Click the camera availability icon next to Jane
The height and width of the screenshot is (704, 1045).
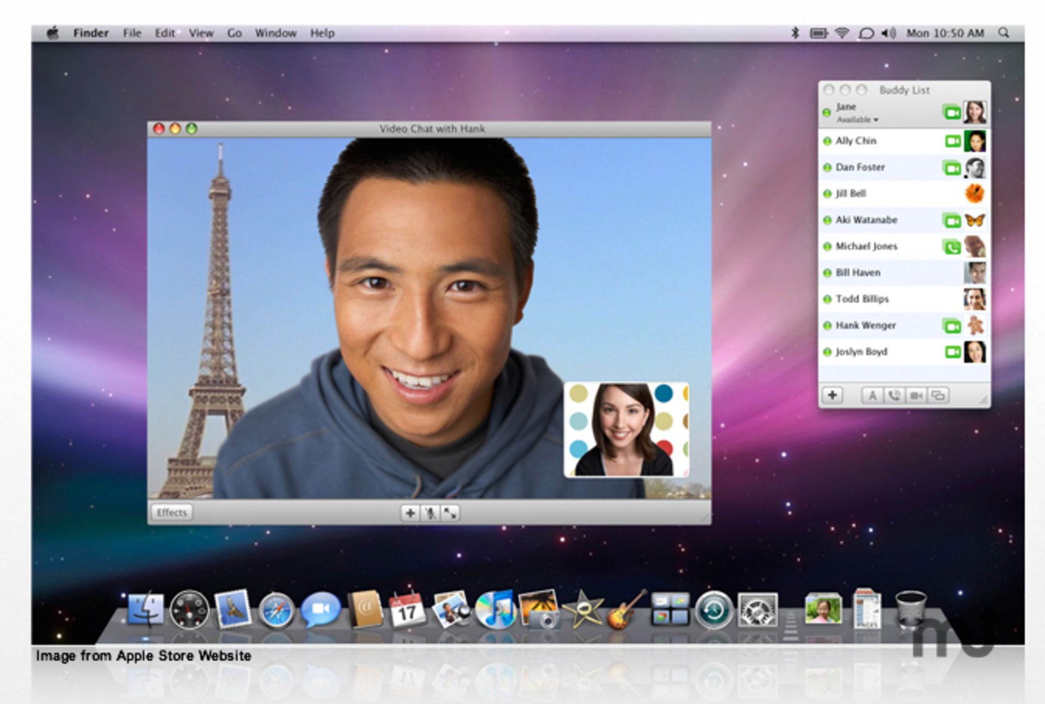tap(951, 111)
